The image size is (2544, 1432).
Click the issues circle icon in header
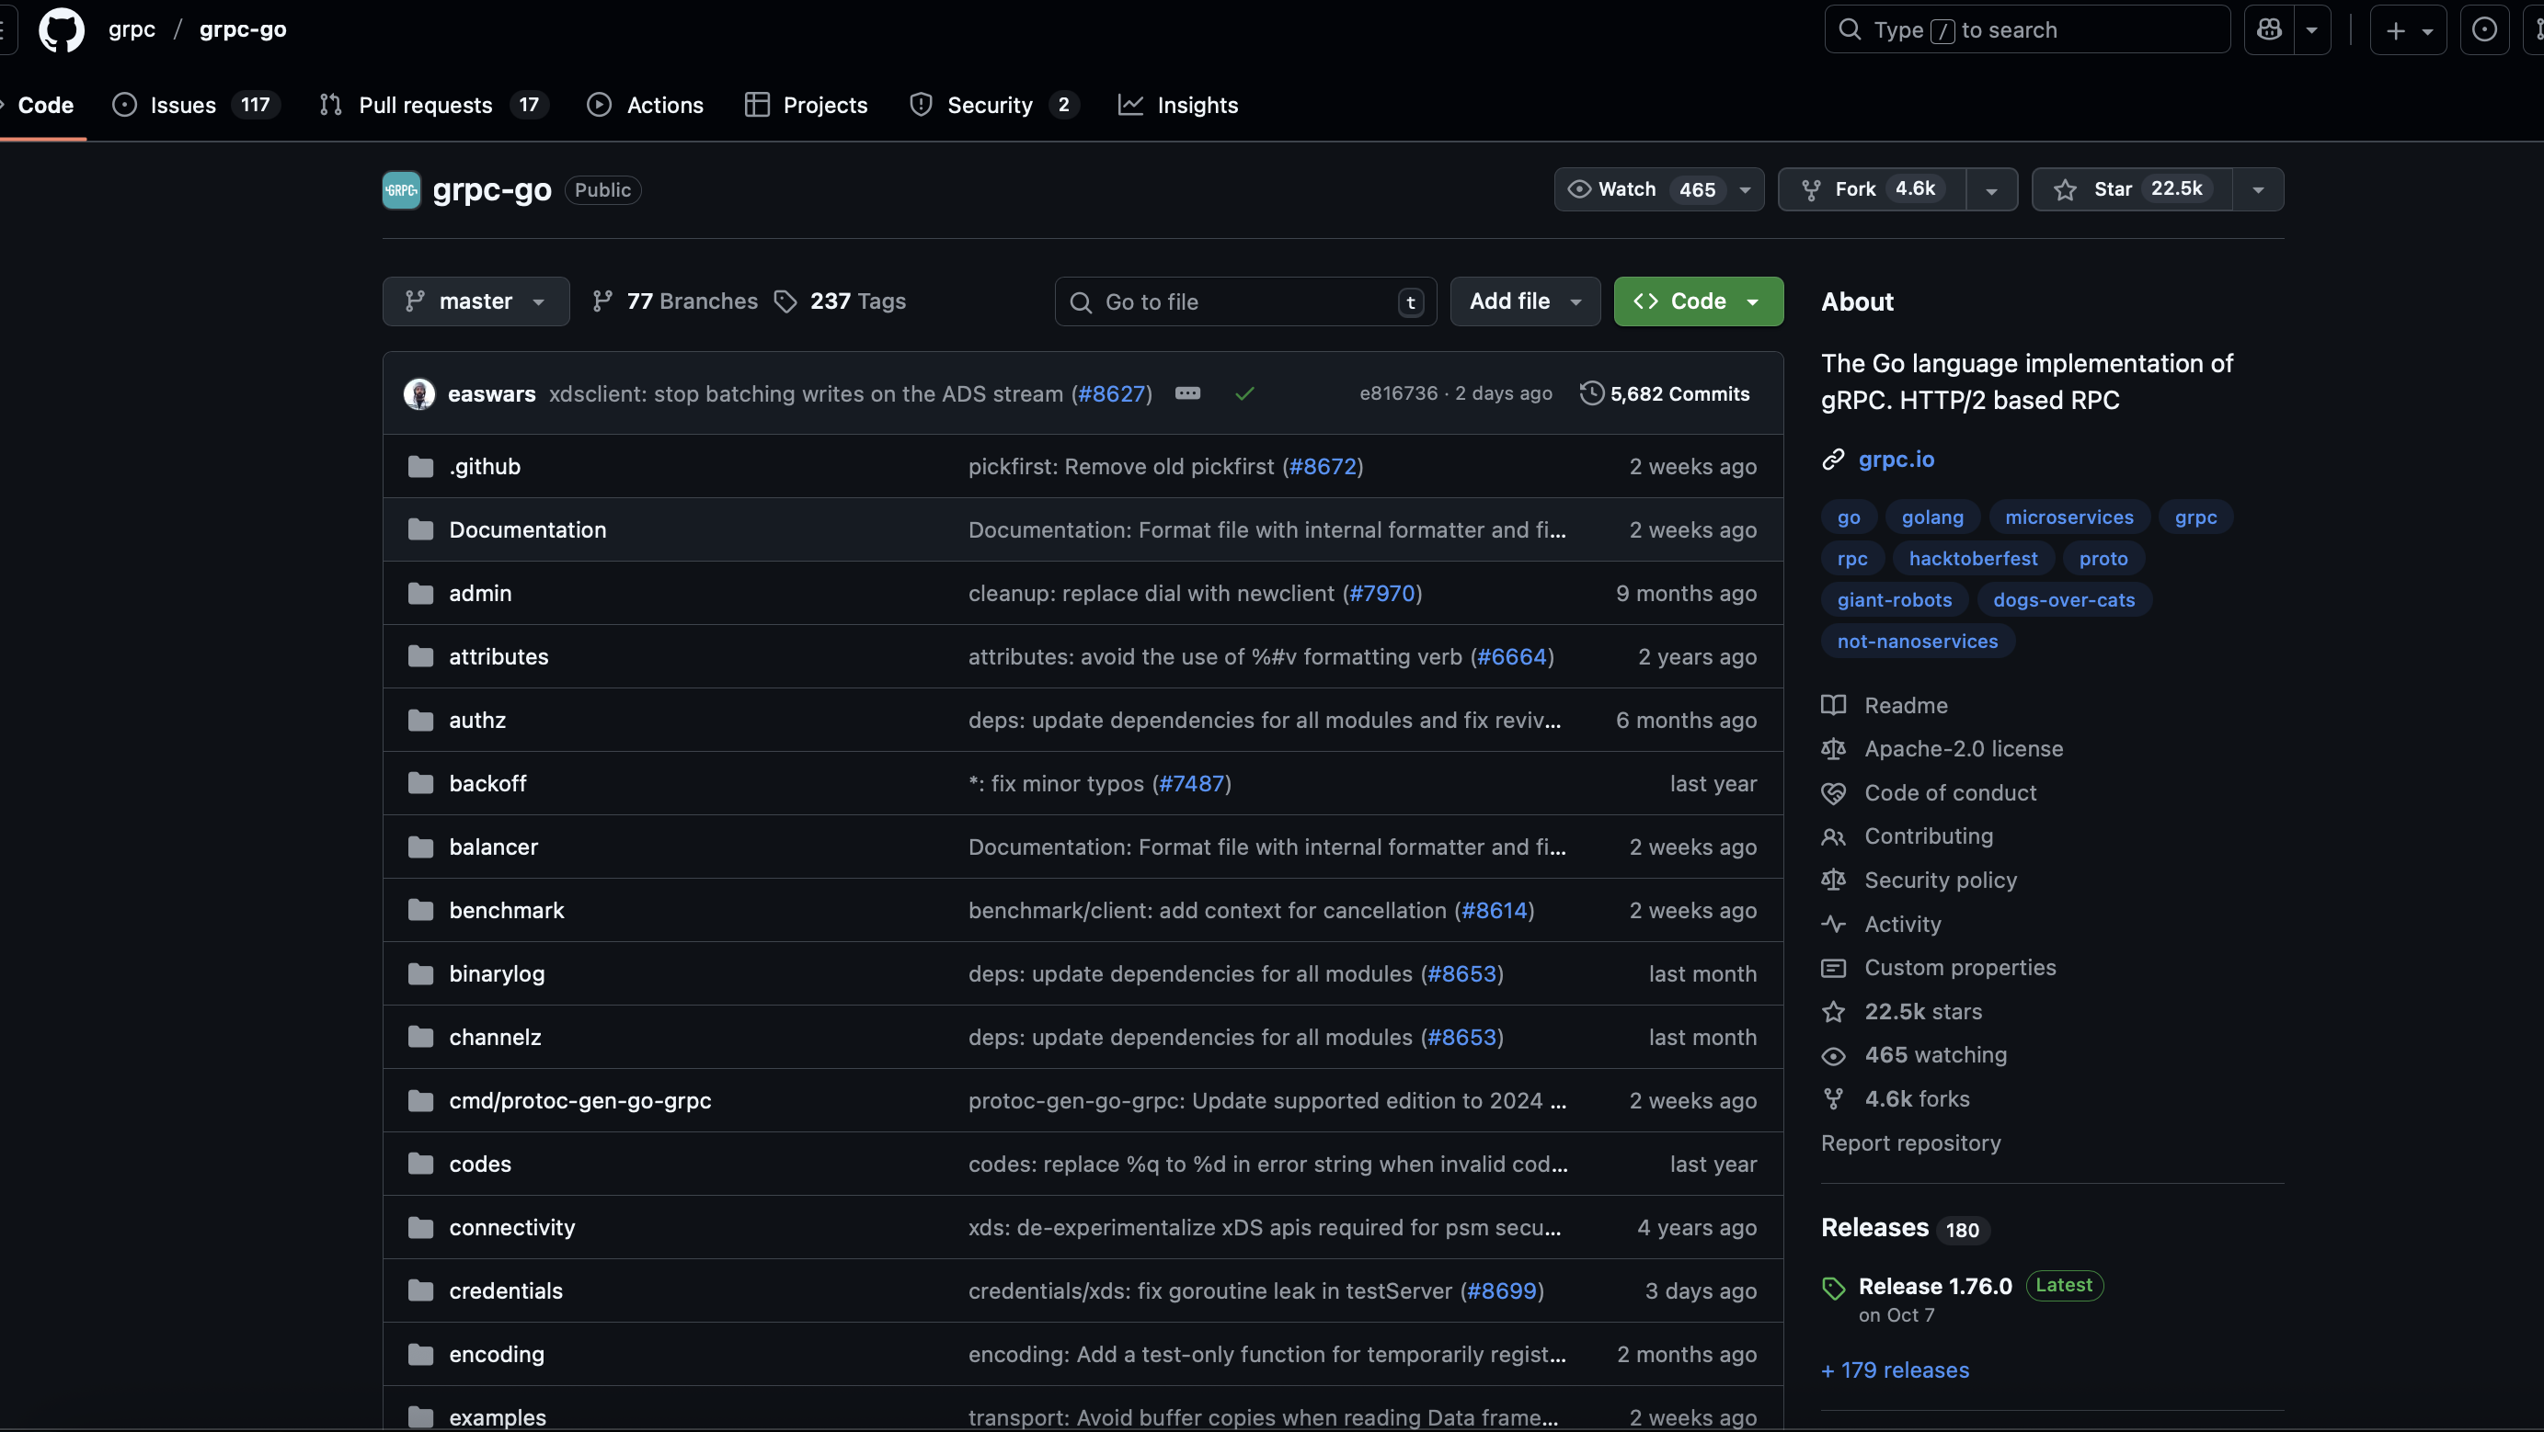[2484, 29]
